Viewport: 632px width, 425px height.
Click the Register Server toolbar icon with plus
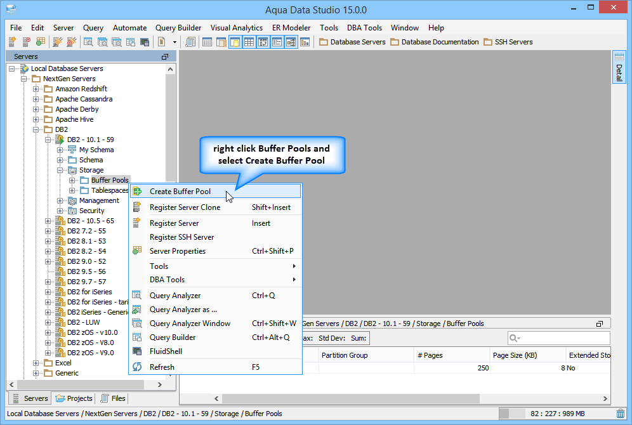12,42
